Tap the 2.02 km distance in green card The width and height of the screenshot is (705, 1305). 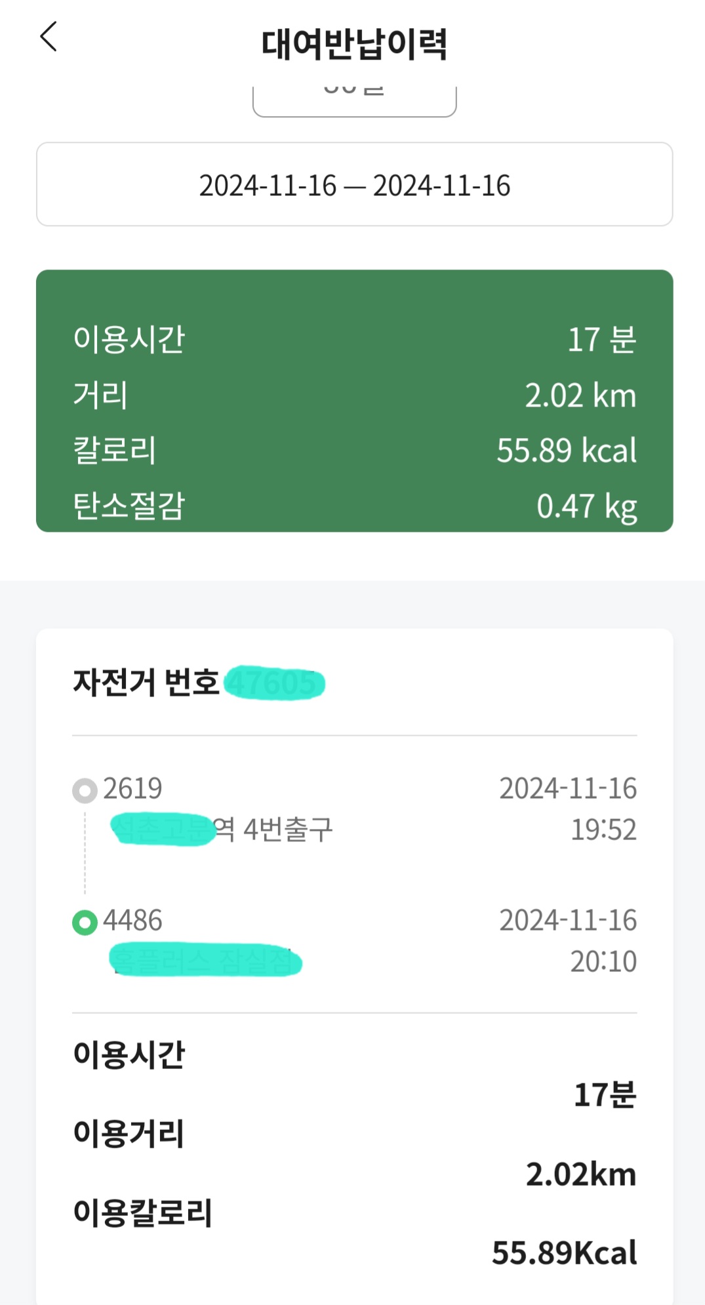pyautogui.click(x=580, y=395)
